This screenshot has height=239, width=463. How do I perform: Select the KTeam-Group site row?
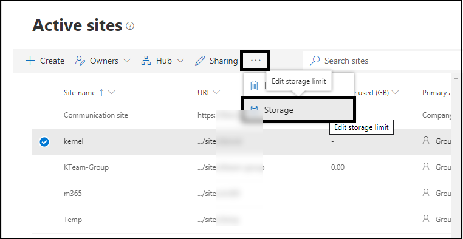point(242,167)
